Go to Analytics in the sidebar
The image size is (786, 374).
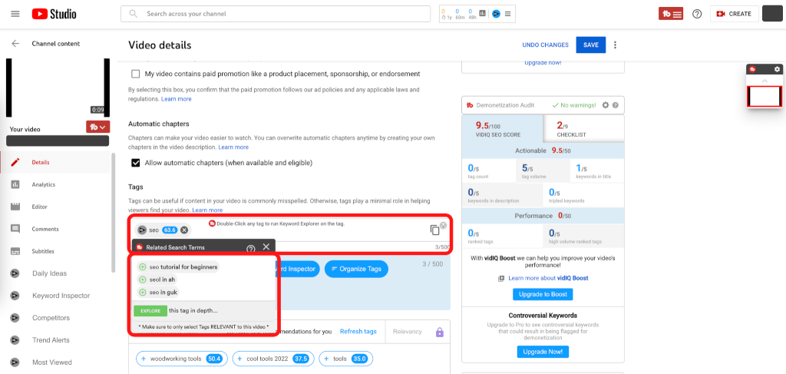click(x=43, y=184)
